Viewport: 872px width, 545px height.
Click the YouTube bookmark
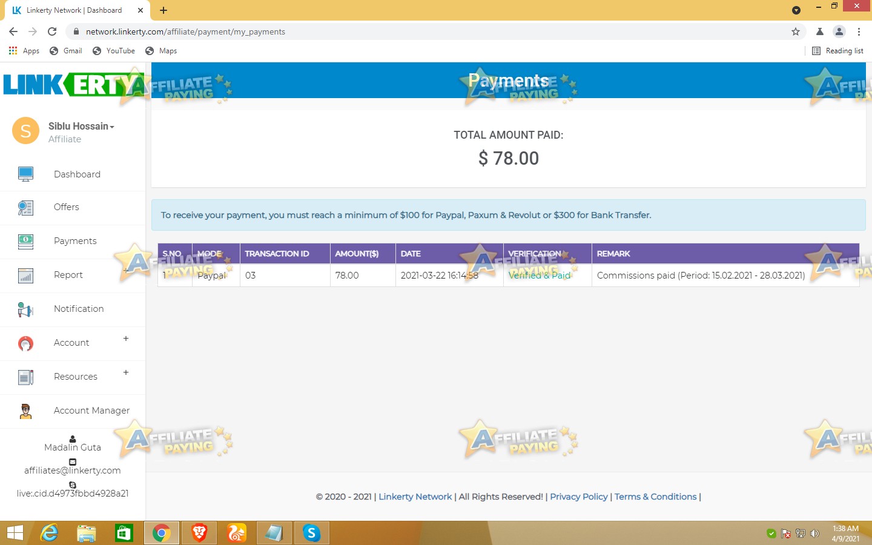(114, 51)
